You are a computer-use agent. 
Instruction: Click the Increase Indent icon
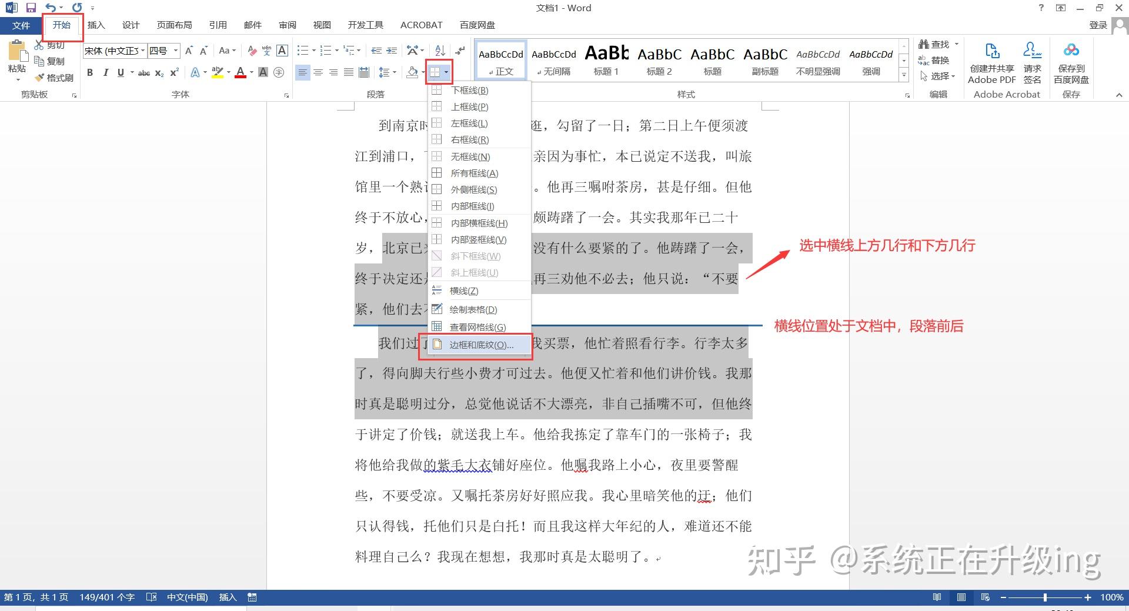point(392,51)
